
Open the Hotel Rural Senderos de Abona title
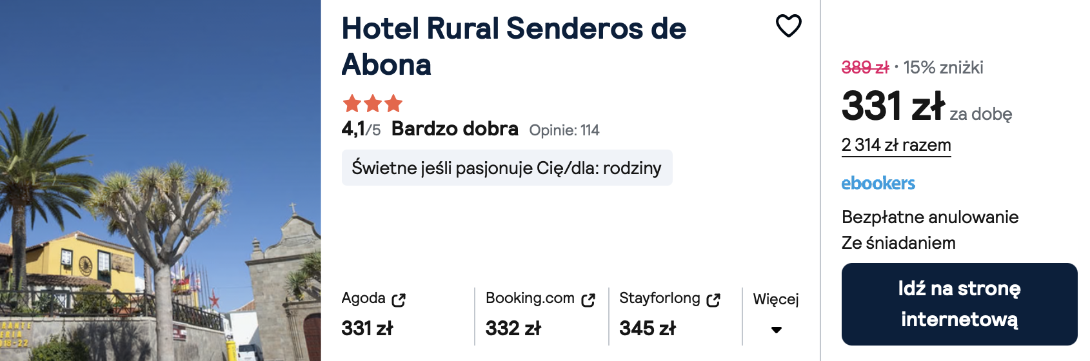(x=513, y=46)
